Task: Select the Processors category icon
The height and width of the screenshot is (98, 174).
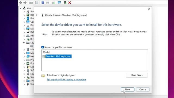Action: (x=28, y=63)
